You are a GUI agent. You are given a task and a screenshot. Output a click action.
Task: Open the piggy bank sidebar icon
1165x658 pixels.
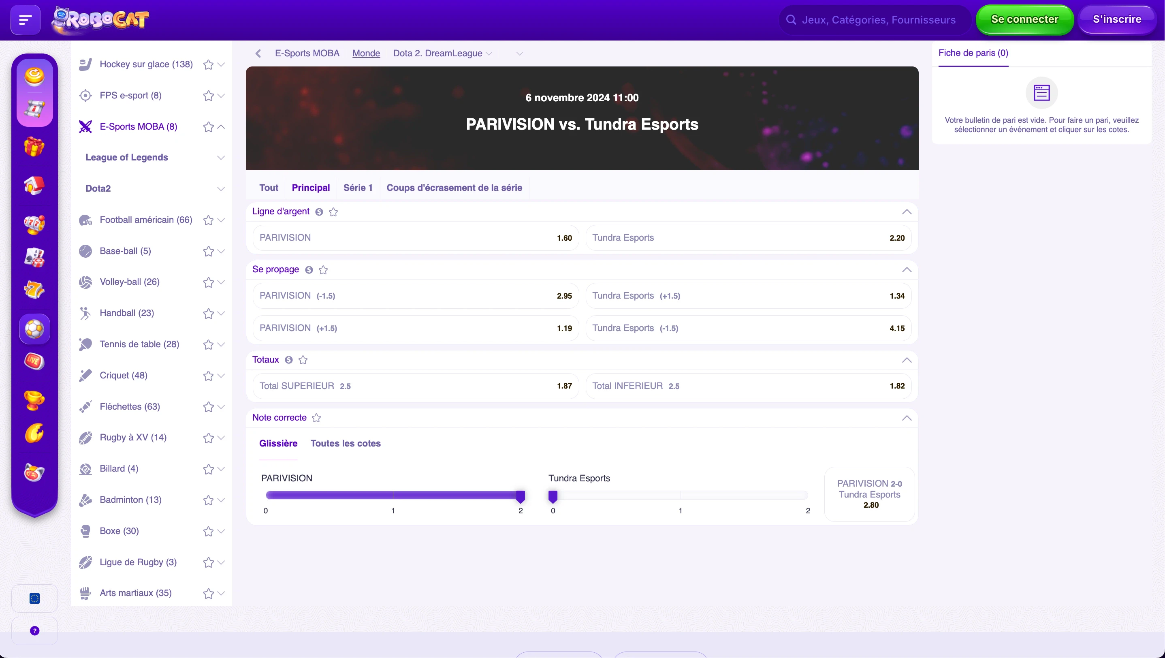click(34, 472)
